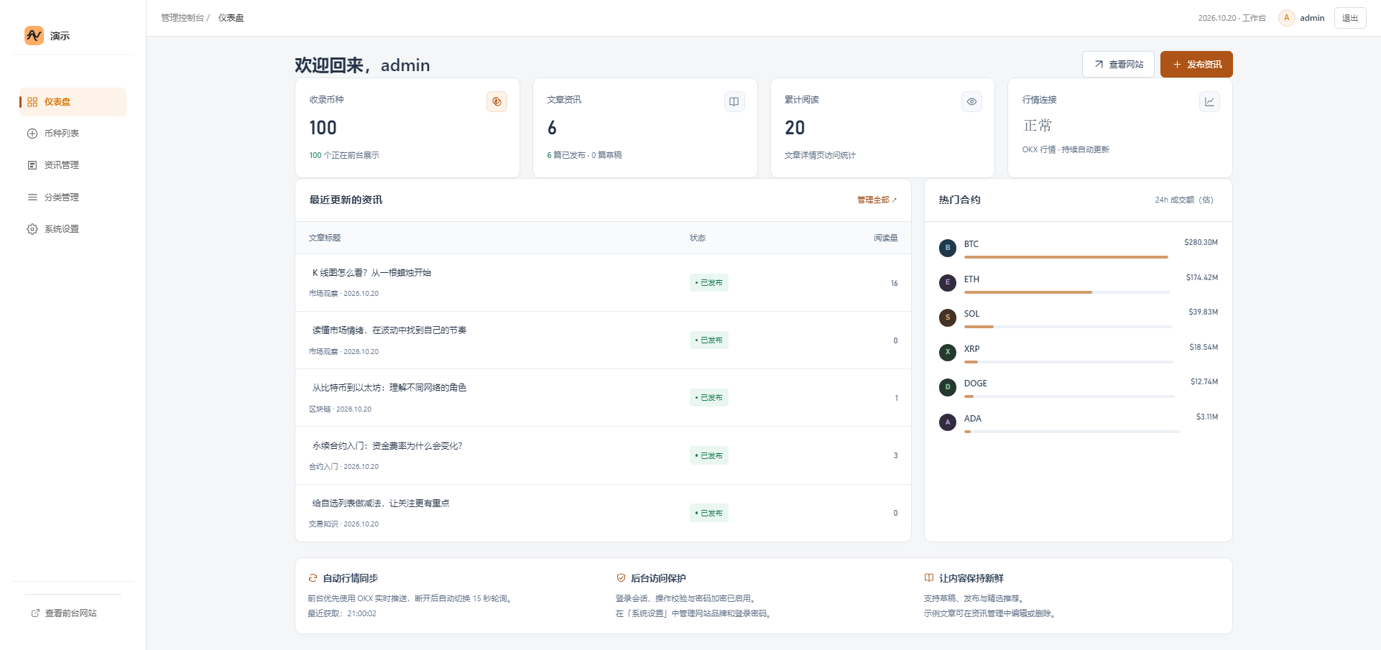Open the 管理全部 link
The width and height of the screenshot is (1381, 650).
pyautogui.click(x=877, y=200)
